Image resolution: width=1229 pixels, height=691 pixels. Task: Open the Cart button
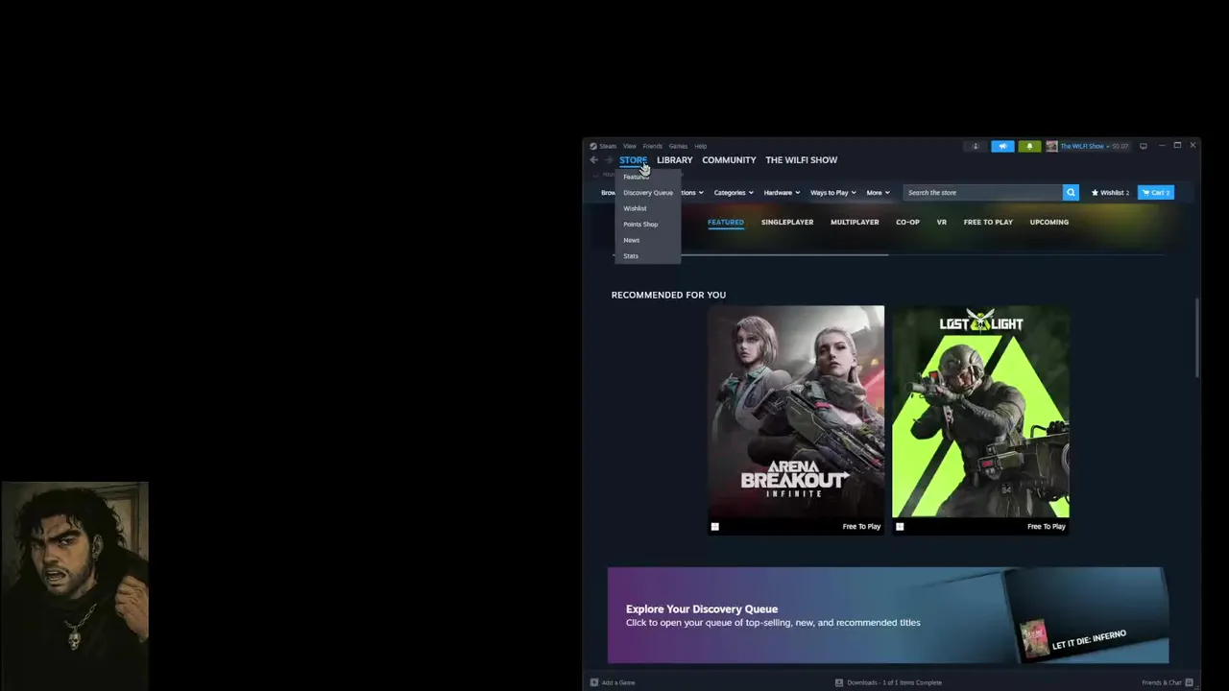click(1155, 192)
